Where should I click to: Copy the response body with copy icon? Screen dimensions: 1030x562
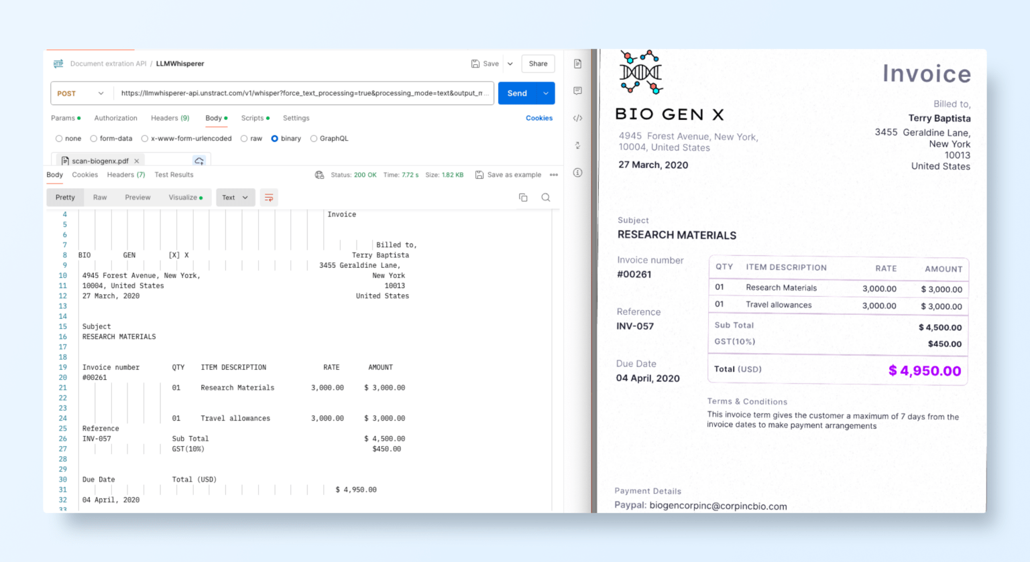(523, 198)
